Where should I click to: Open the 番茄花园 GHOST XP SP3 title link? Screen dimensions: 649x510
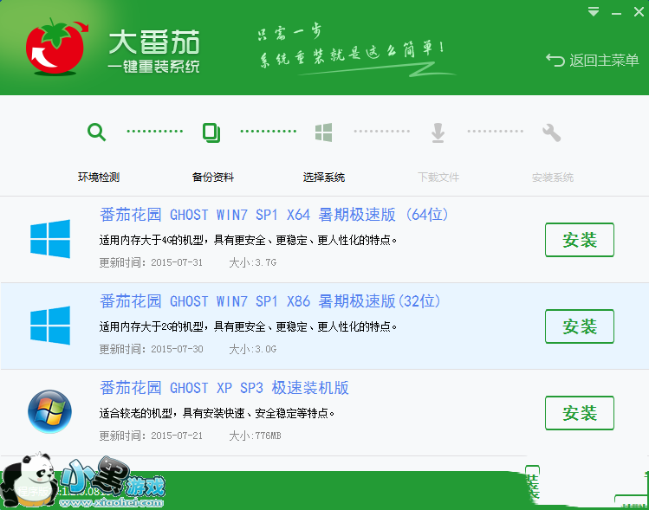[x=224, y=388]
